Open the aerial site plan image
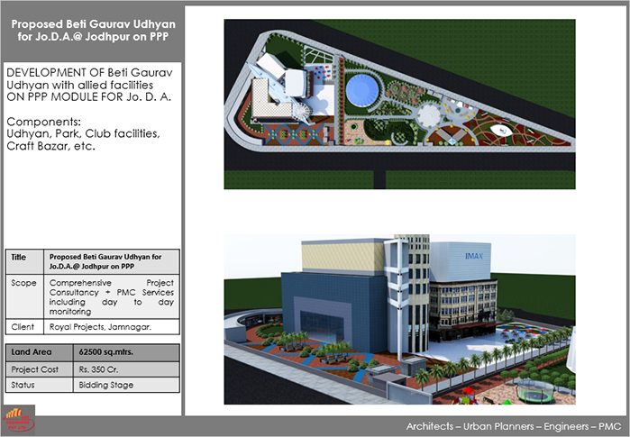630x437 pixels. pyautogui.click(x=398, y=104)
